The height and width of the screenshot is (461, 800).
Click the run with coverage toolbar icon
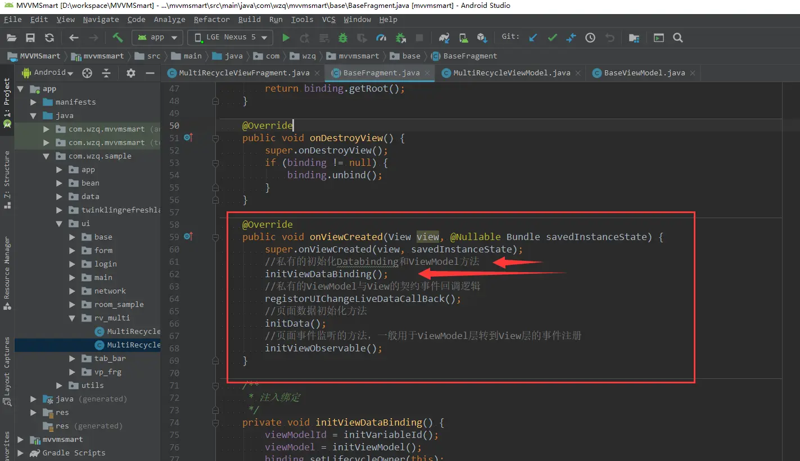click(x=362, y=38)
